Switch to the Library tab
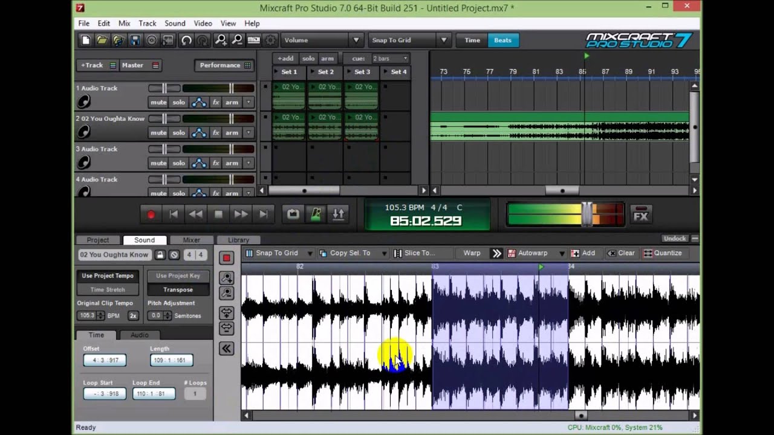 [x=238, y=240]
